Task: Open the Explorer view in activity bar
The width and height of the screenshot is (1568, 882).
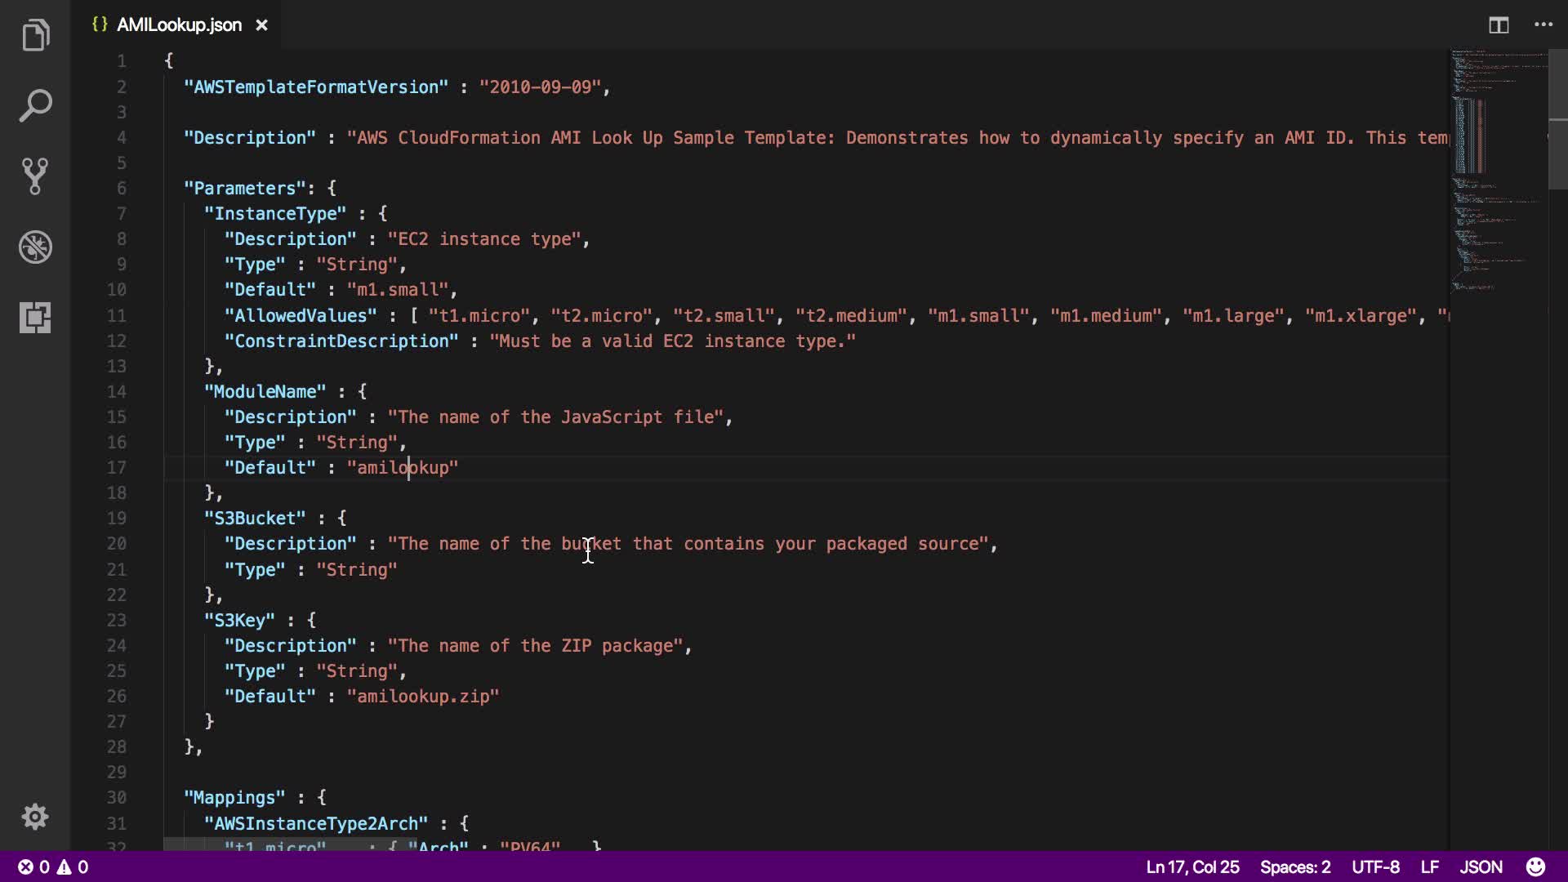Action: [35, 35]
